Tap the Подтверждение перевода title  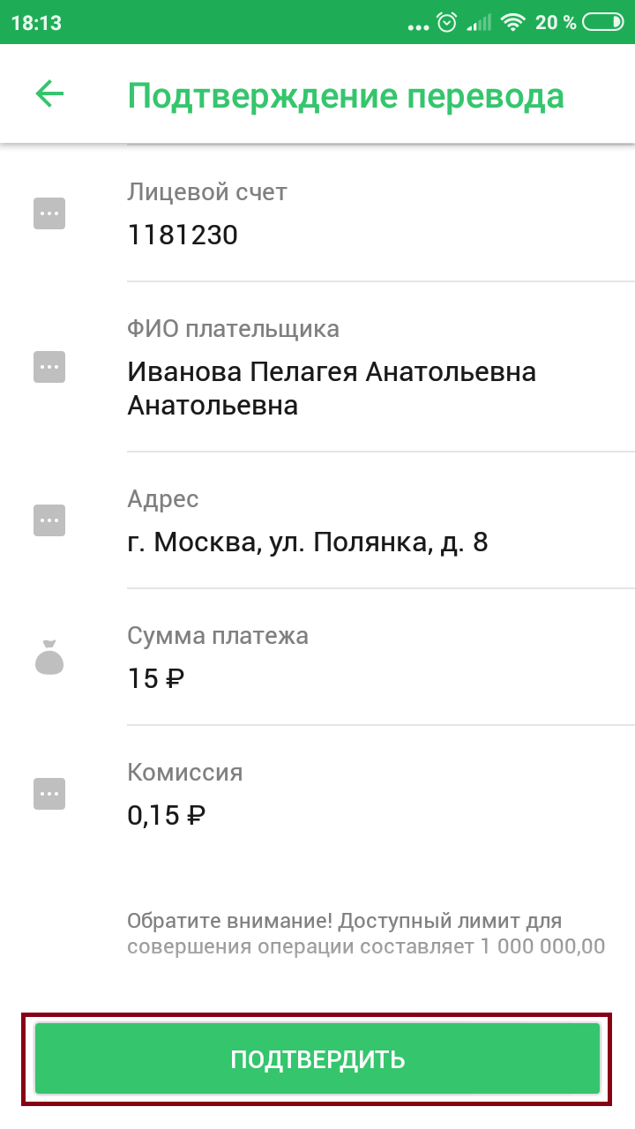tap(346, 95)
